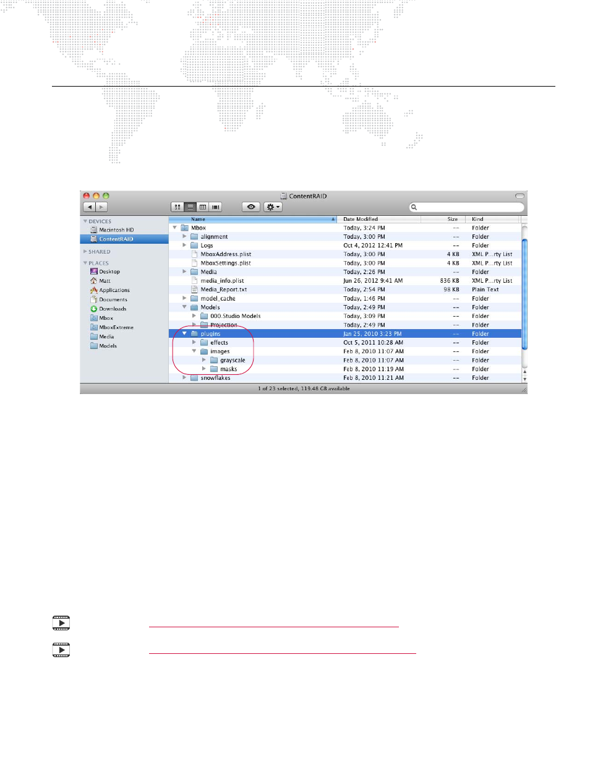The image size is (590, 764).
Task: Open Downloads in the sidebar
Action: 113,309
